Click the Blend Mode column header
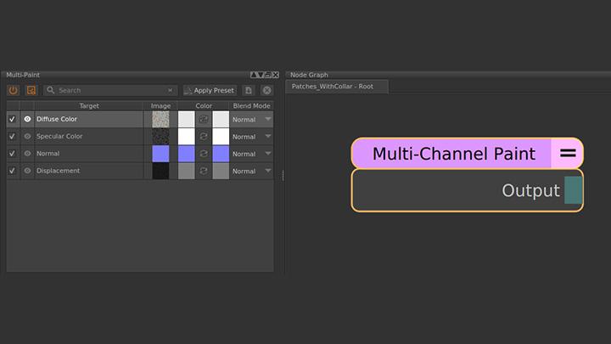The width and height of the screenshot is (611, 344). coord(251,105)
